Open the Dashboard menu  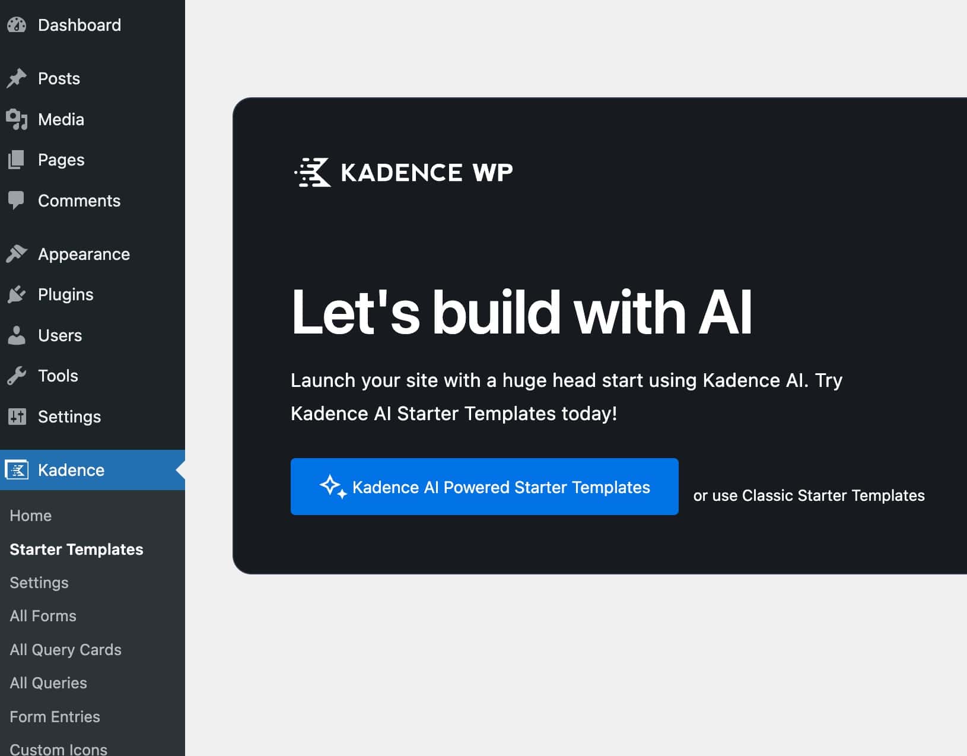(x=93, y=25)
